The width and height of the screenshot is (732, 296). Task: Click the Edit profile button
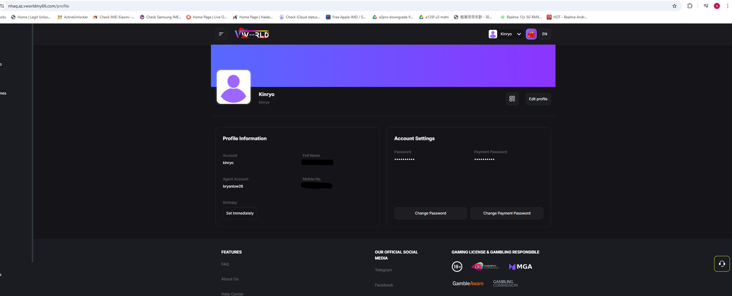click(x=538, y=99)
